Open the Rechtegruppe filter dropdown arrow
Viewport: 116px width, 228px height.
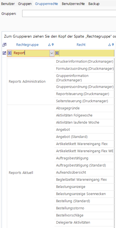click(x=52, y=53)
